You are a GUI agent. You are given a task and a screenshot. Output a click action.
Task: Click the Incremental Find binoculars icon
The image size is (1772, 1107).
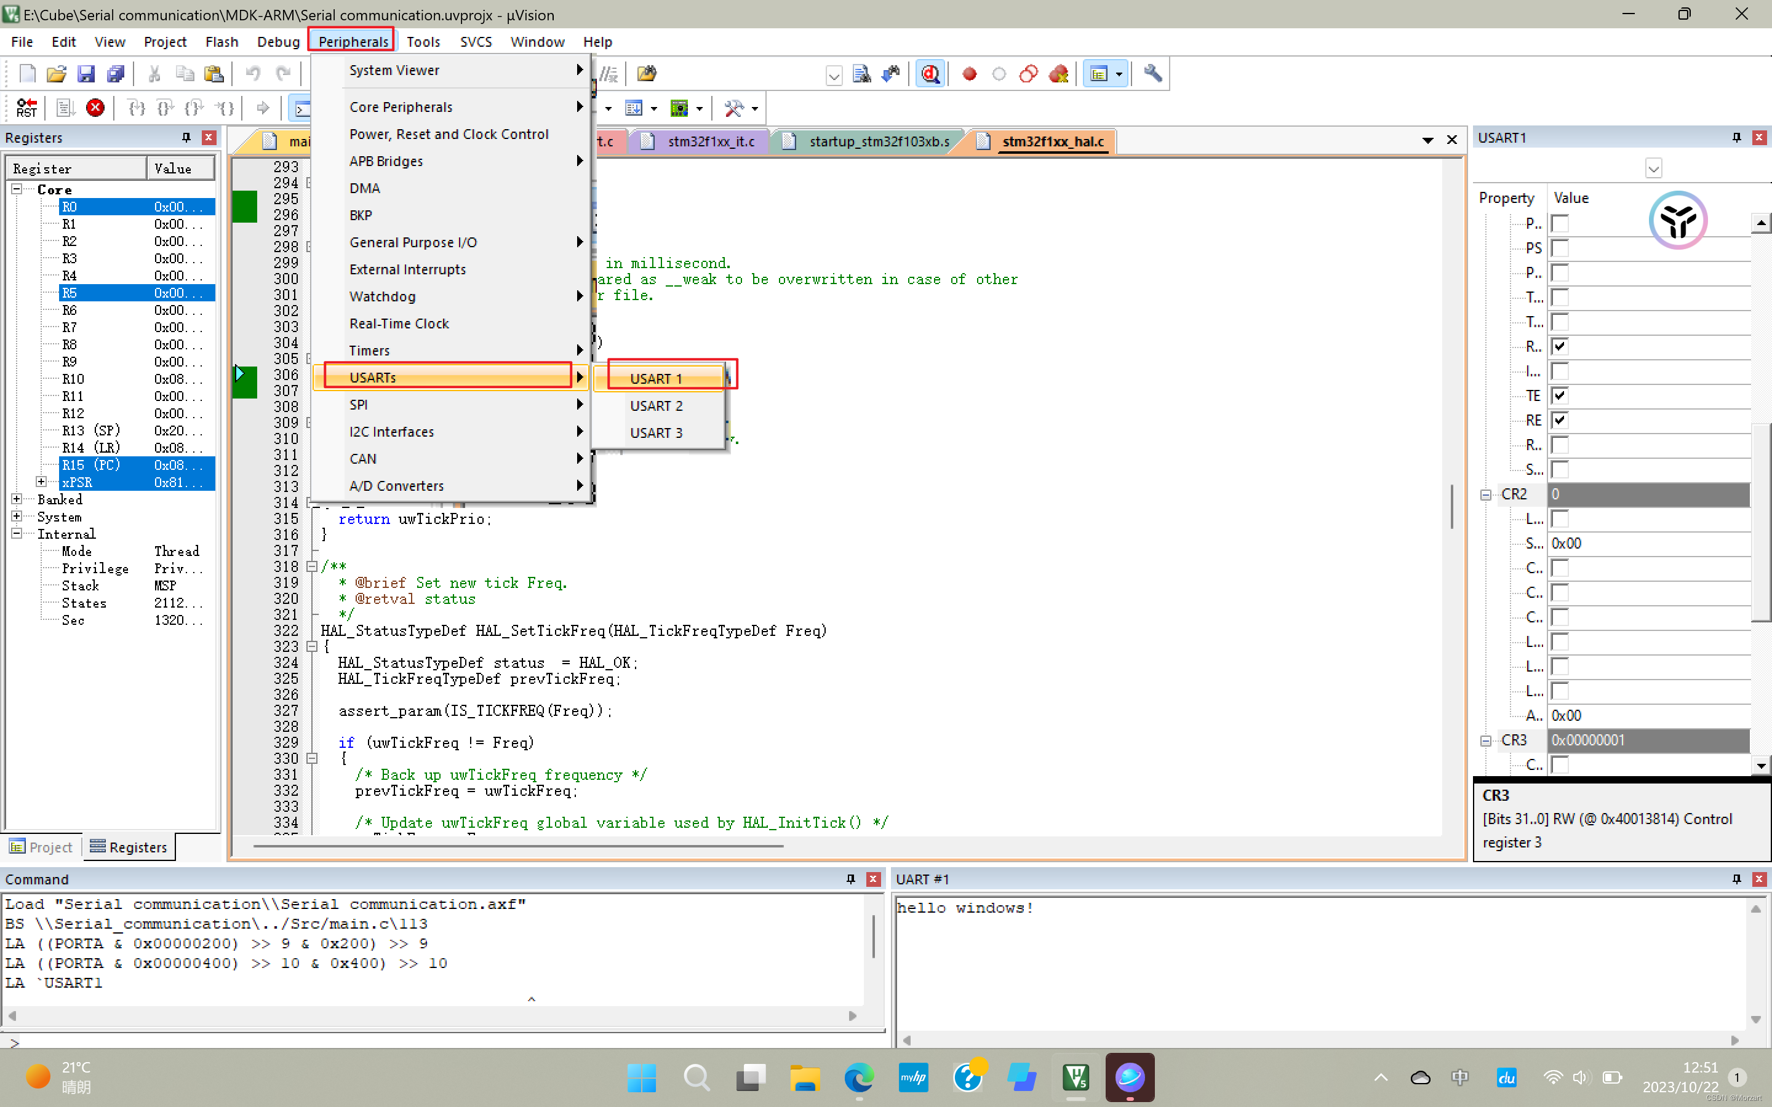click(891, 73)
